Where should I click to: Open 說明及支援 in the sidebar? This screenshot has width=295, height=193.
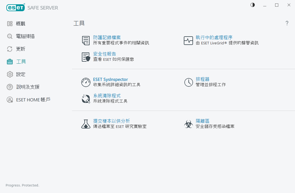point(28,87)
